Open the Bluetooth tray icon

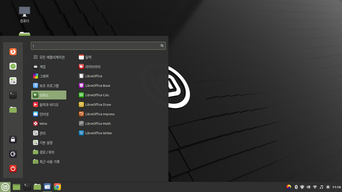296,187
